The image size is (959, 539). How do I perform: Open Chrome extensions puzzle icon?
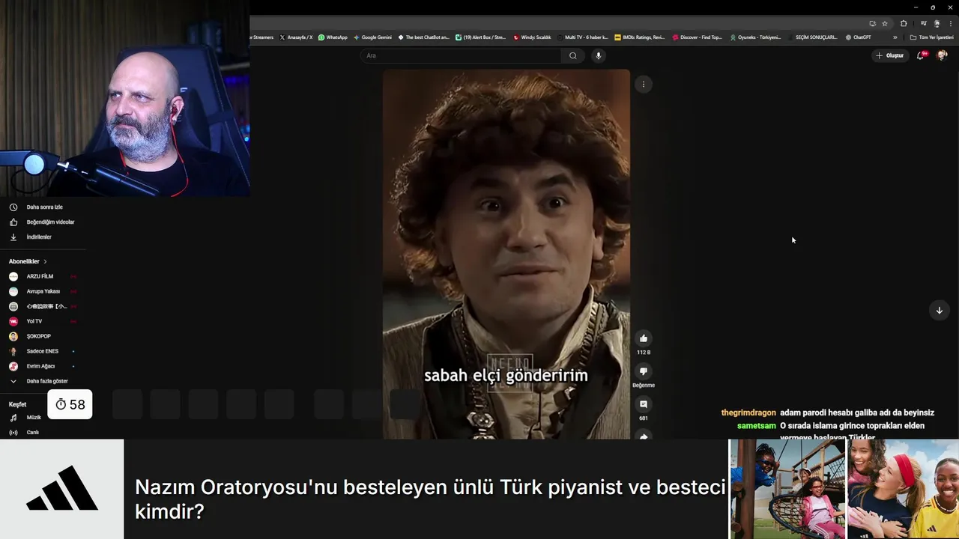tap(904, 23)
